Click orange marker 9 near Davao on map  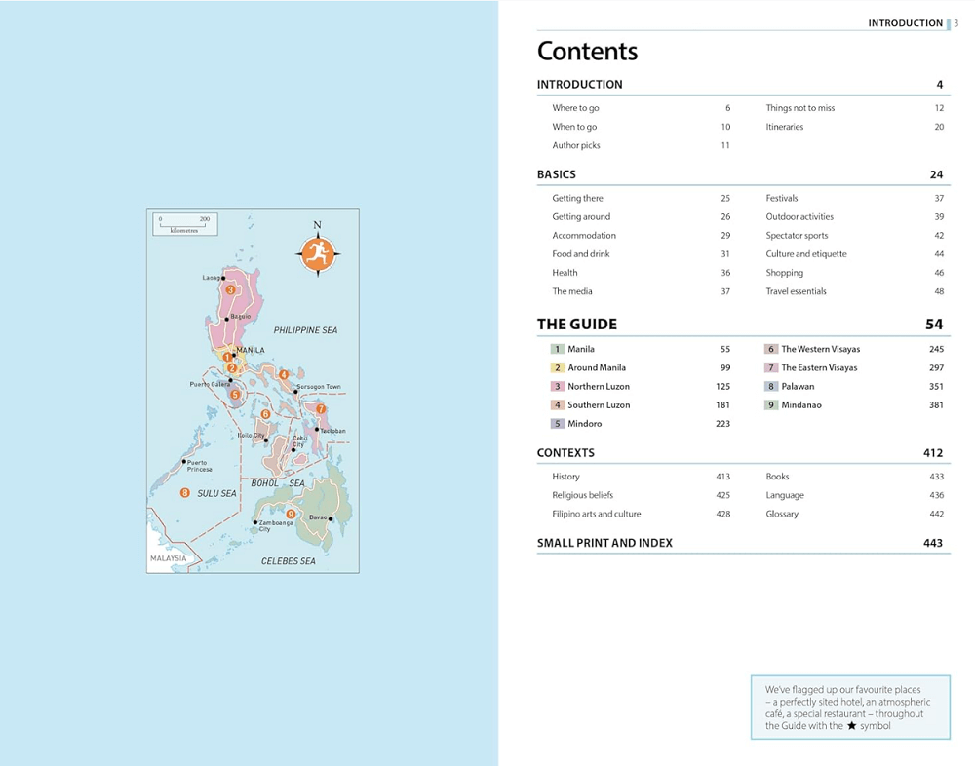tap(291, 514)
